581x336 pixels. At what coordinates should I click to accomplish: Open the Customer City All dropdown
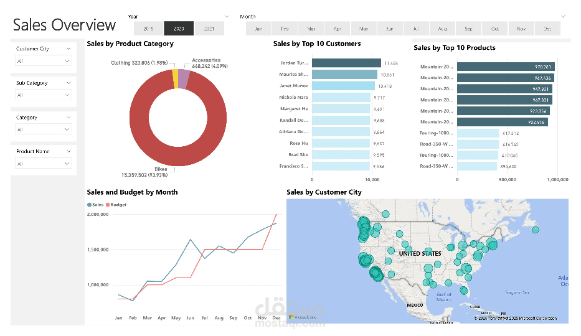tap(44, 61)
